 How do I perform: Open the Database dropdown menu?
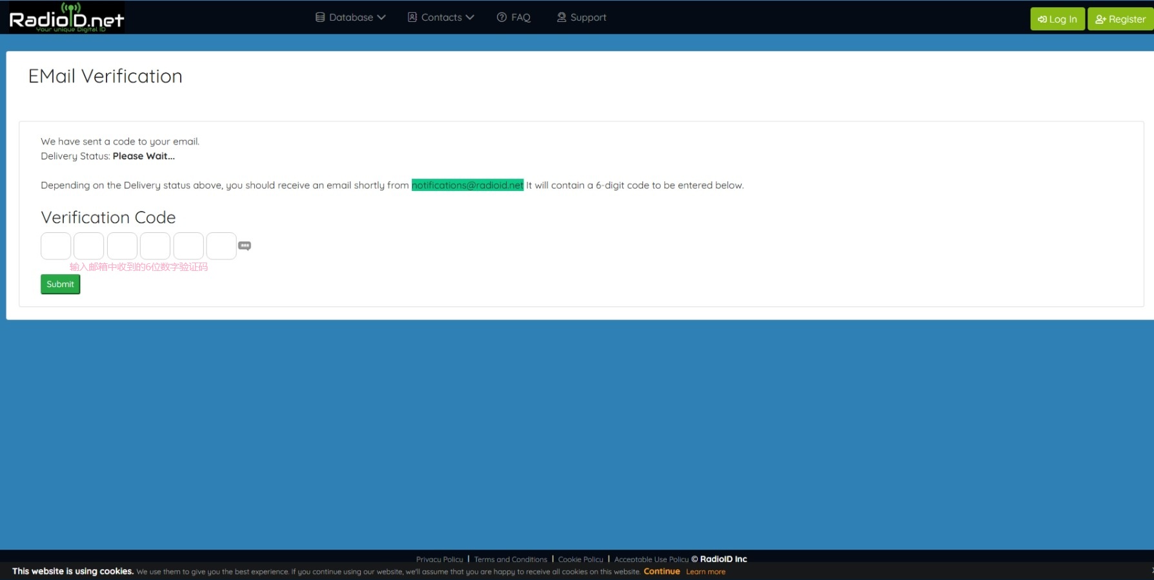350,17
